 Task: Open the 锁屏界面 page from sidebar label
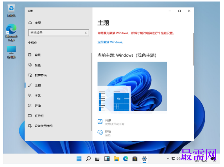point(41,75)
